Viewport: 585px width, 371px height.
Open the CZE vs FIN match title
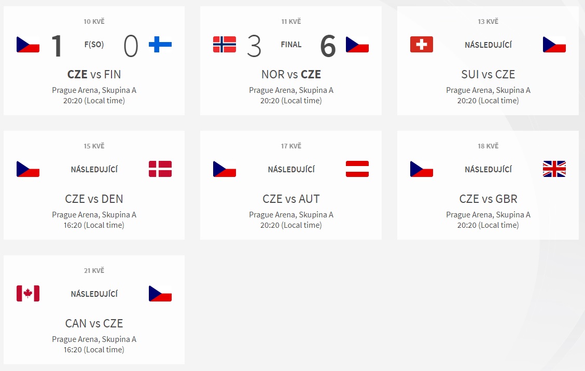point(94,74)
